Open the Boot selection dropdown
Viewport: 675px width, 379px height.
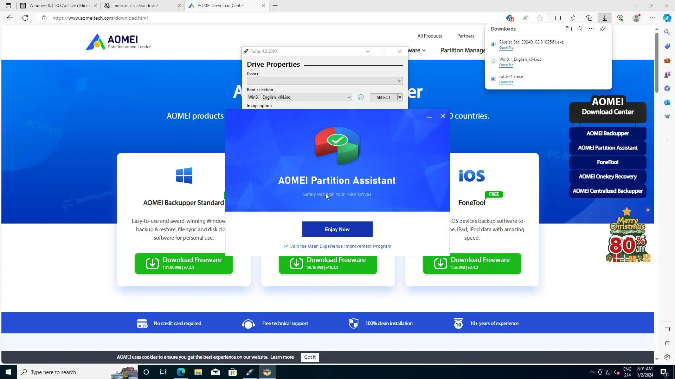(x=349, y=97)
